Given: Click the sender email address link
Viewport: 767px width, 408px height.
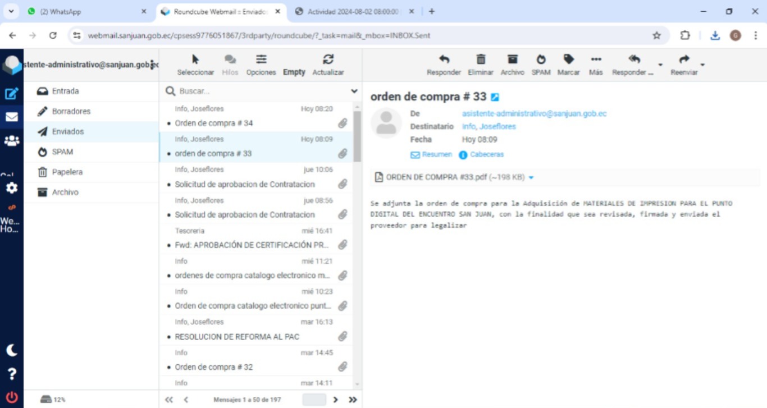Looking at the screenshot, I should (x=534, y=113).
